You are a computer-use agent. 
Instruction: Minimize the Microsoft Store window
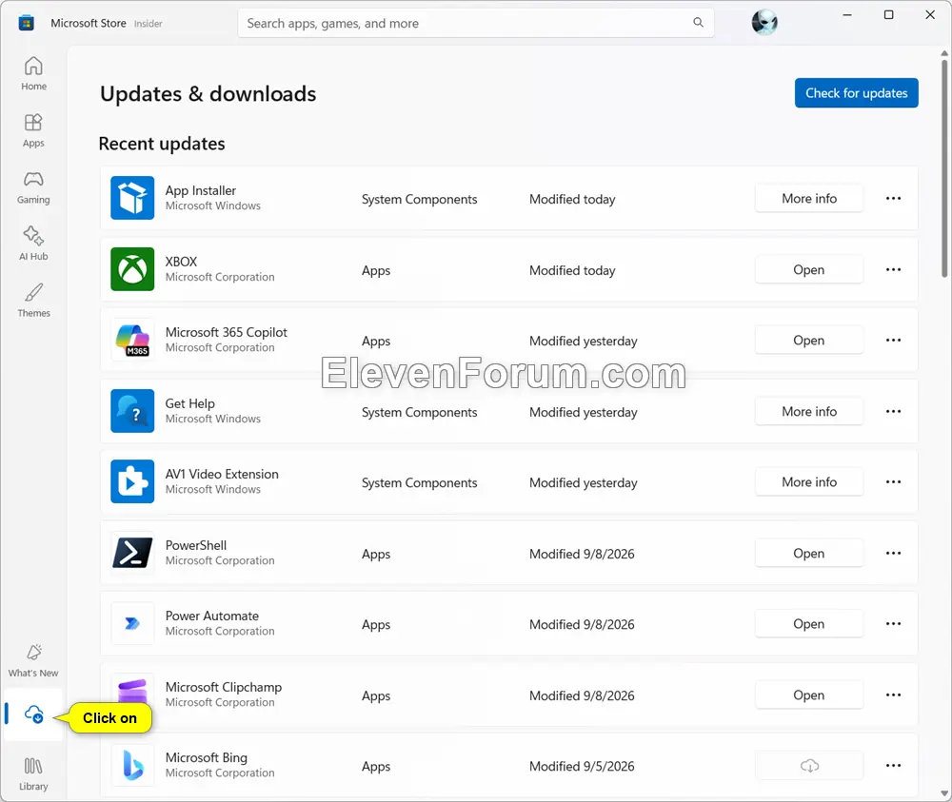click(x=847, y=14)
